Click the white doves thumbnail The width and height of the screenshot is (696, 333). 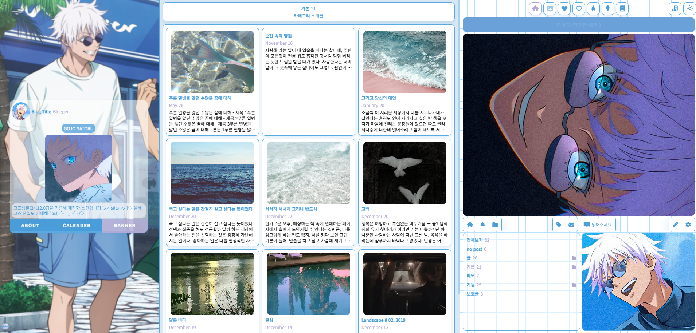point(405,173)
